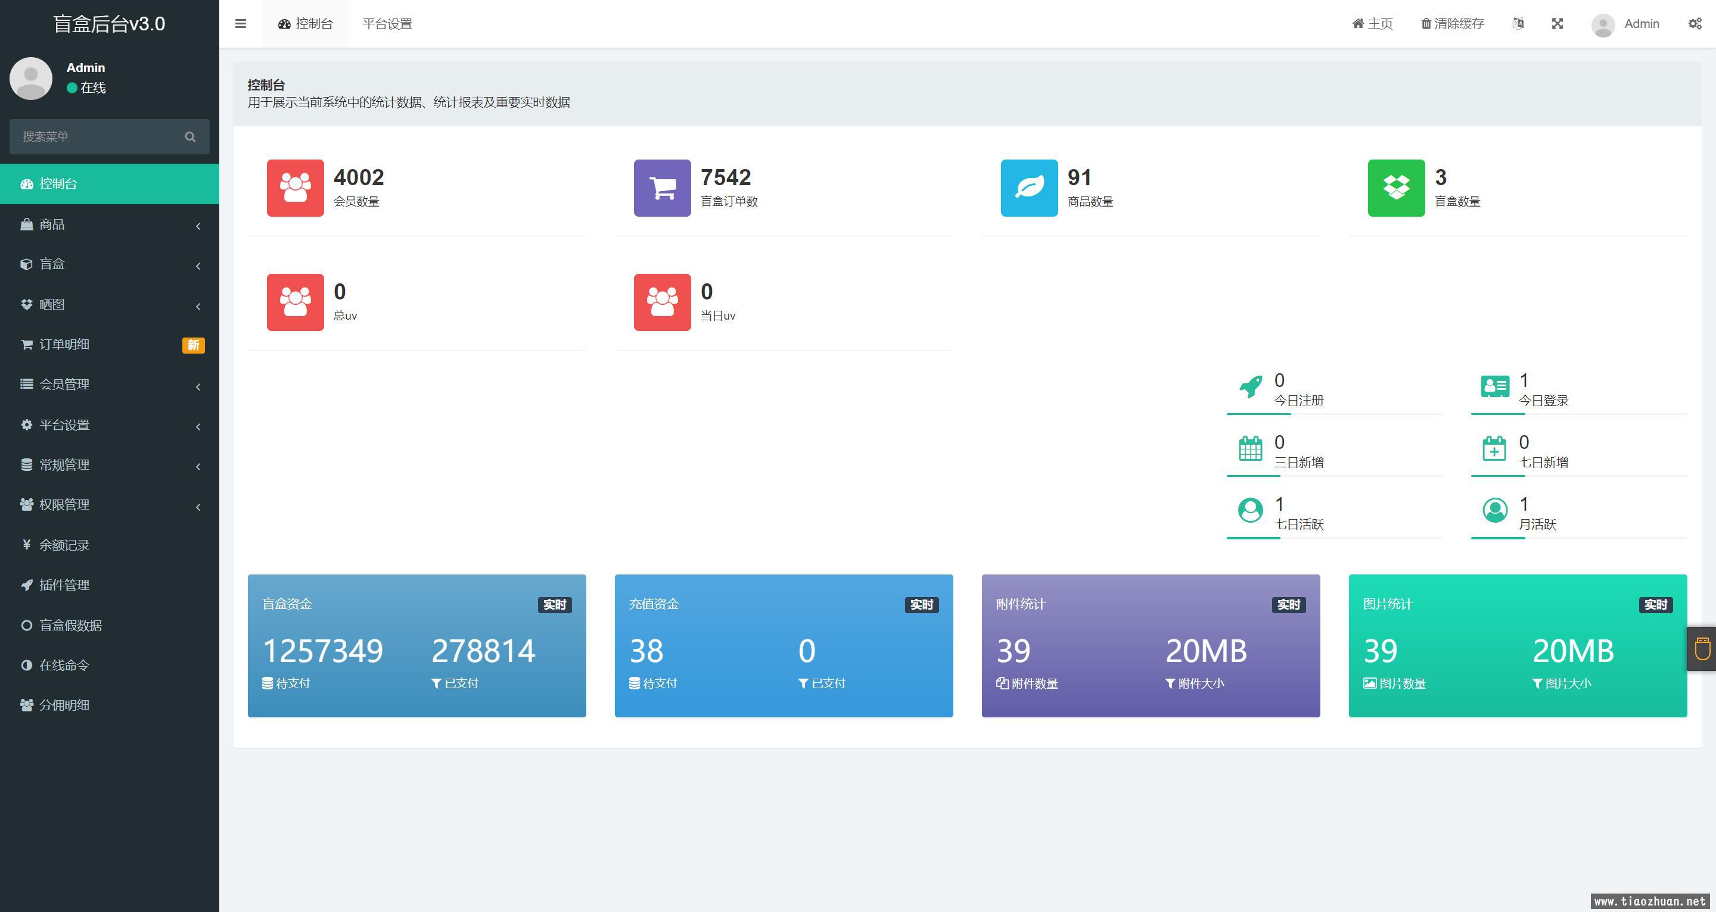Click the red members icon for 会员数量
Viewport: 1716px width, 912px height.
click(295, 188)
